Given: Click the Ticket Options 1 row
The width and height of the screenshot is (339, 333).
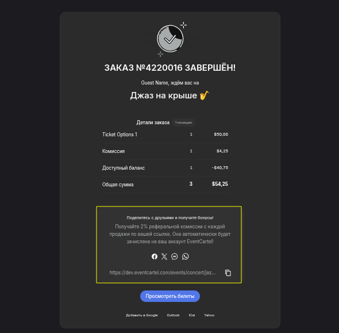Looking at the screenshot, I should tap(165, 135).
